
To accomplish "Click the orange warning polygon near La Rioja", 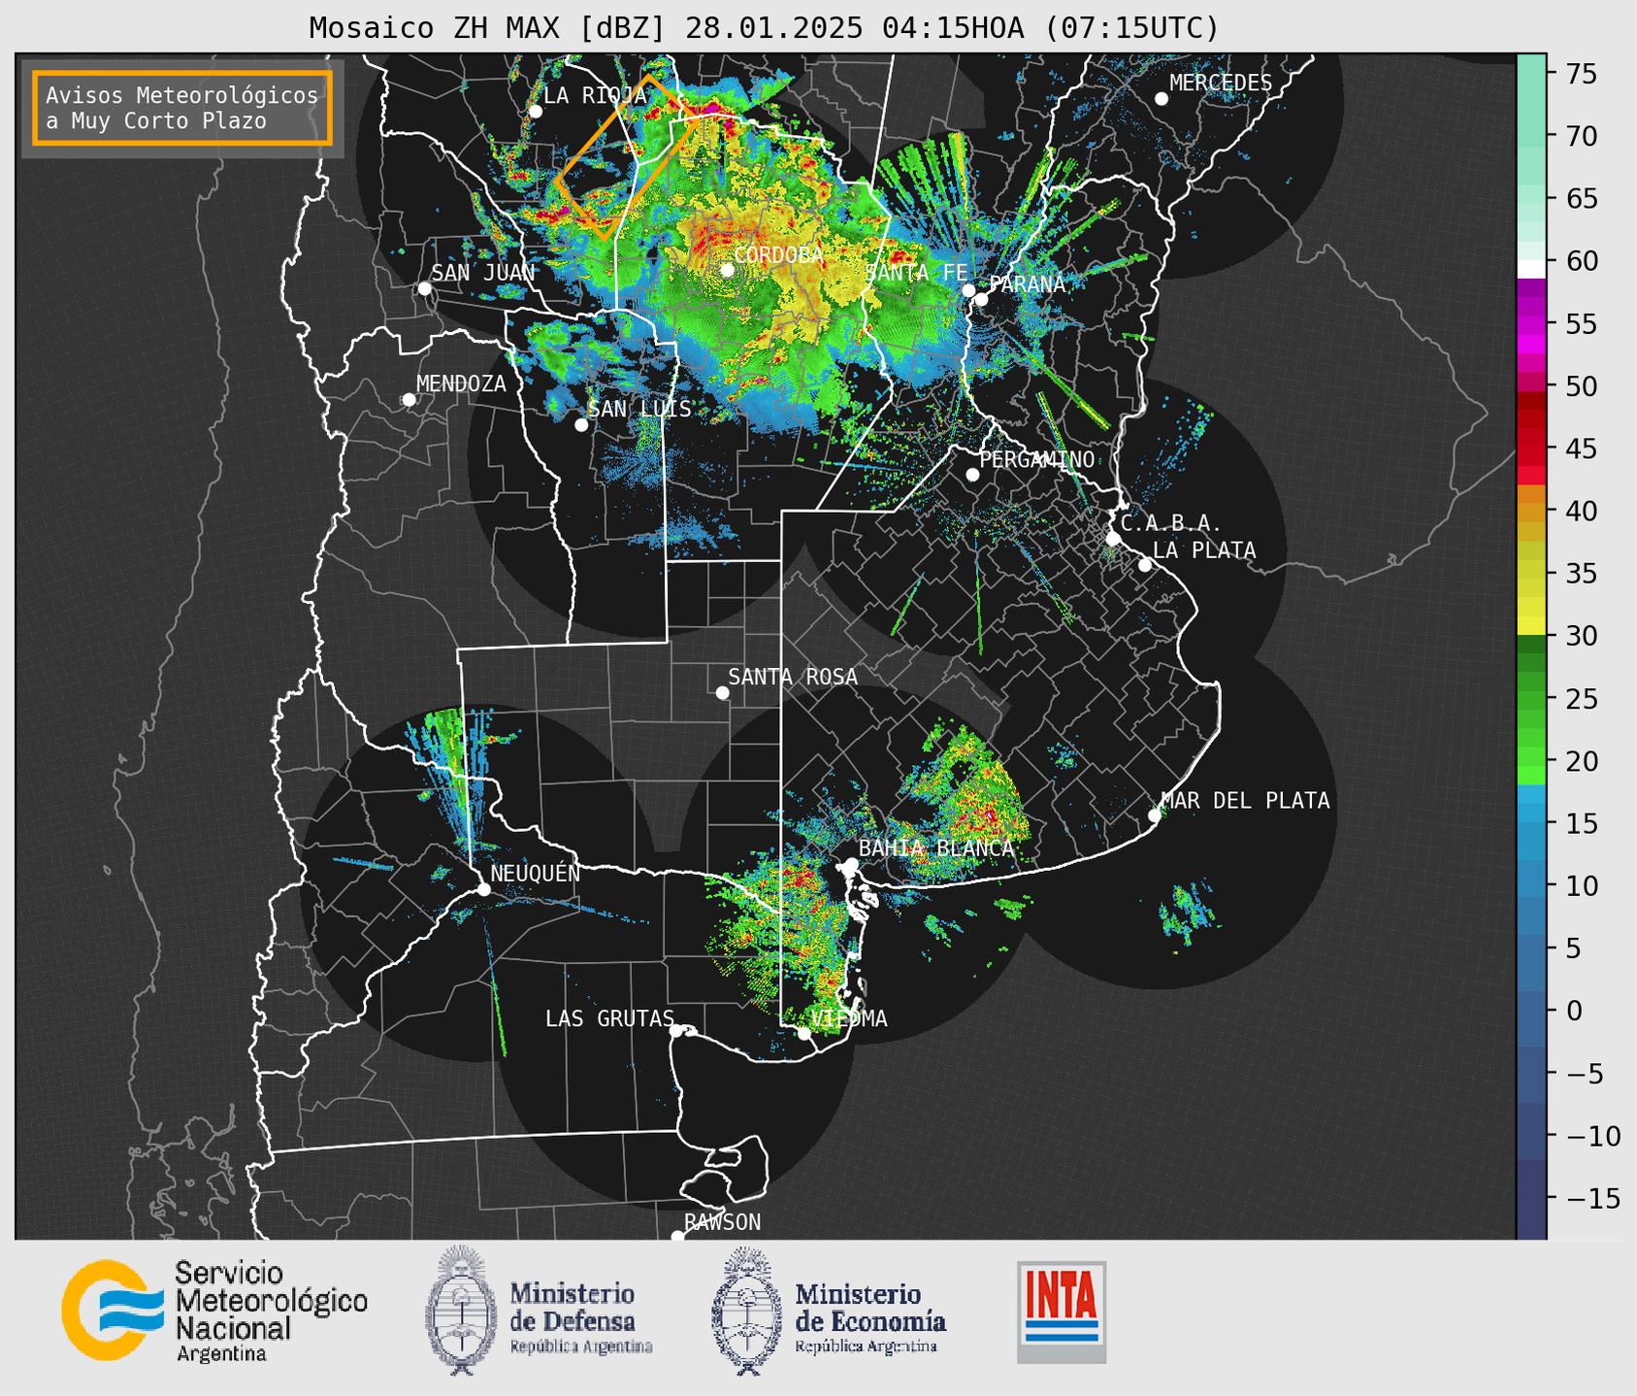I will 627,157.
